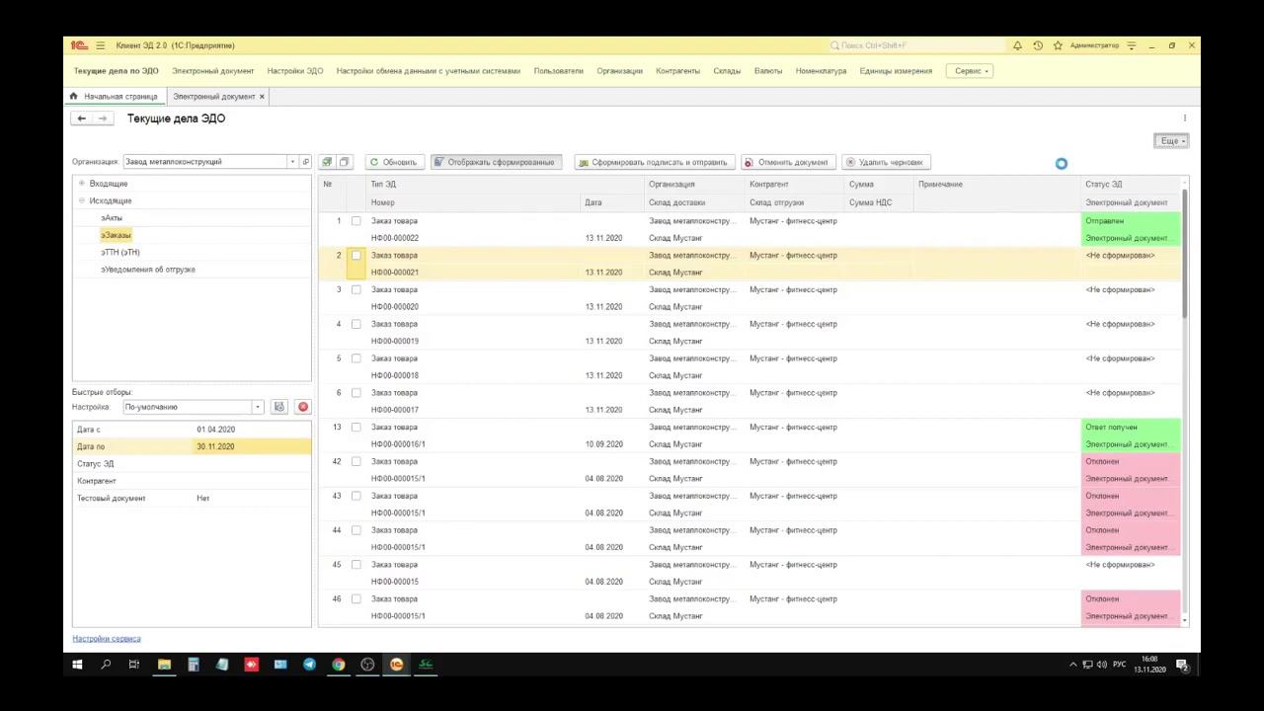Open the history clock icon
The width and height of the screenshot is (1264, 711).
pos(1038,45)
